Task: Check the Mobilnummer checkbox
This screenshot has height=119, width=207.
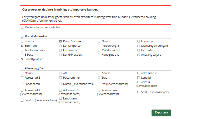Action: (99, 50)
